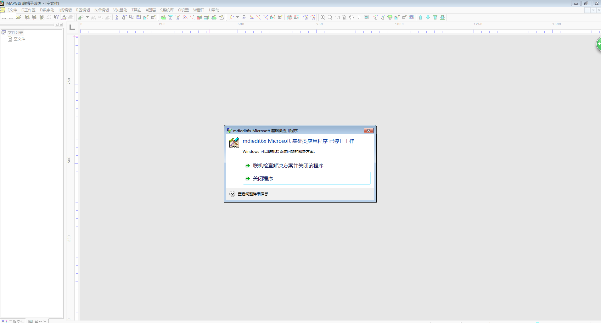Click the red-green region edit icon

(199, 17)
